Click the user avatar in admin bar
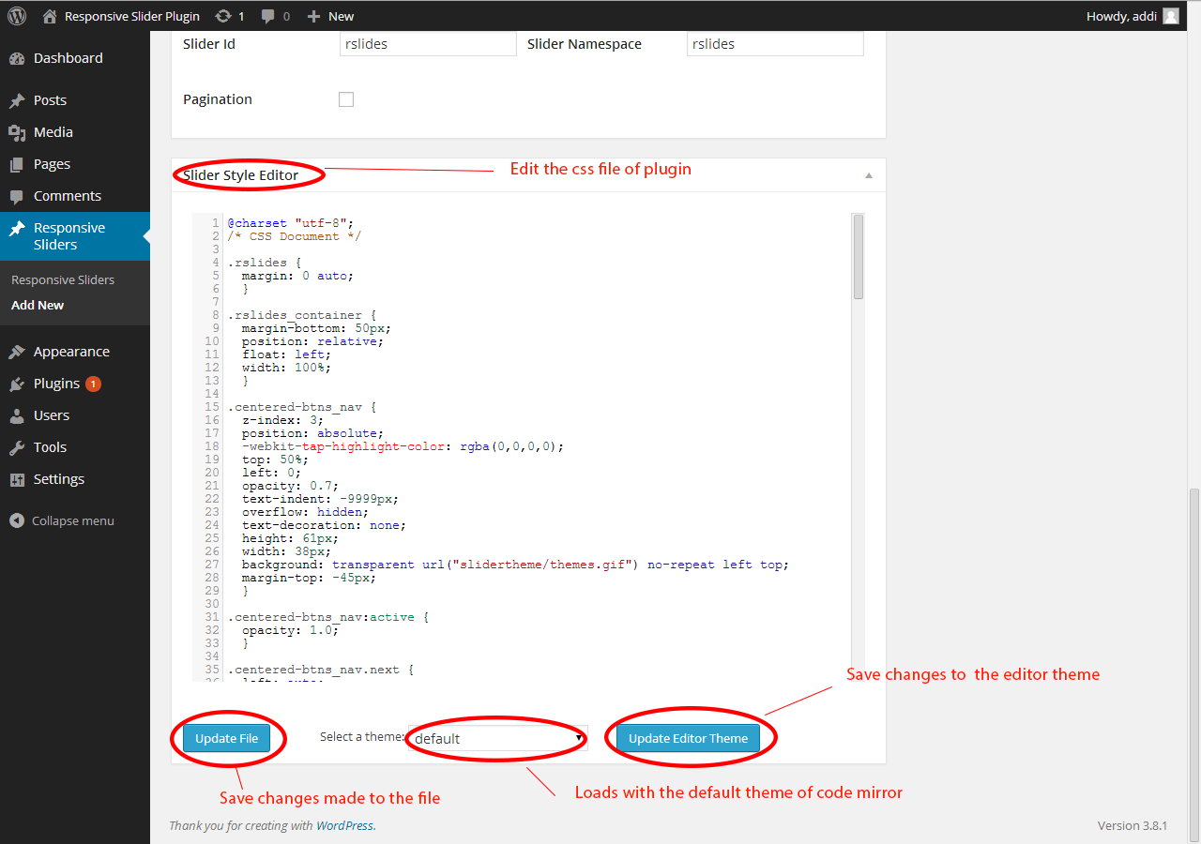The height and width of the screenshot is (844, 1201). click(1171, 16)
